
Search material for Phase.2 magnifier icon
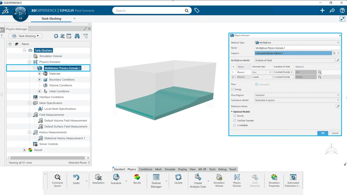coord(320,77)
